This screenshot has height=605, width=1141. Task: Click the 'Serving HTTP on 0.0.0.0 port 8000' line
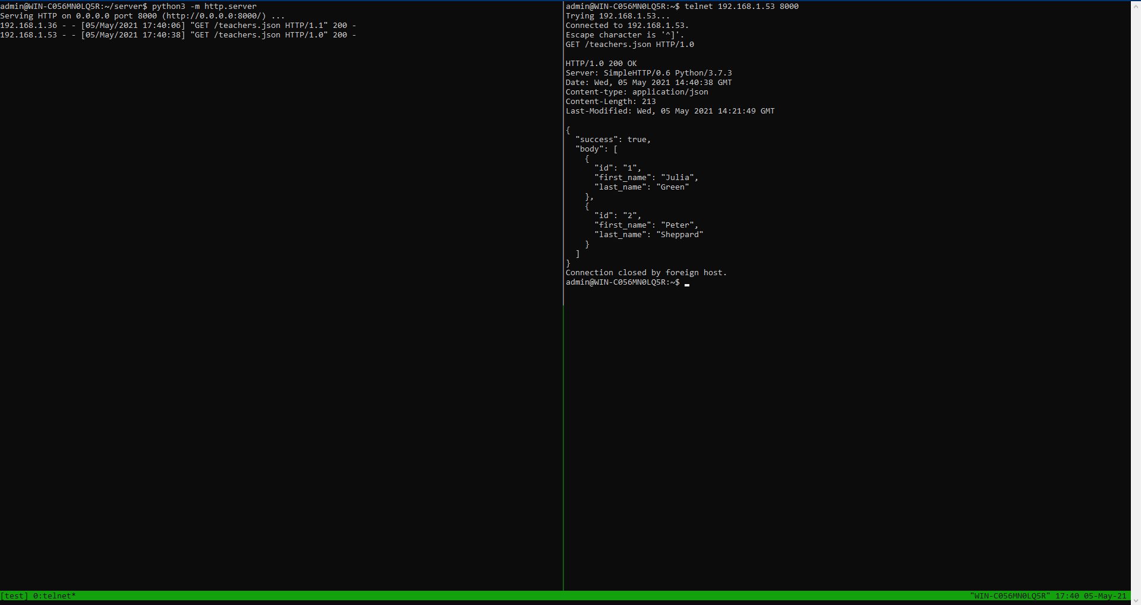pyautogui.click(x=143, y=16)
